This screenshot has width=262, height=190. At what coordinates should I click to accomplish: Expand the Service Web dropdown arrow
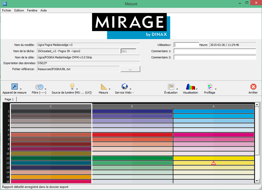click(x=131, y=89)
